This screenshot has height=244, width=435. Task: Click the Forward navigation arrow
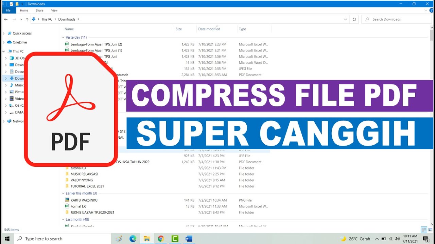click(14, 19)
